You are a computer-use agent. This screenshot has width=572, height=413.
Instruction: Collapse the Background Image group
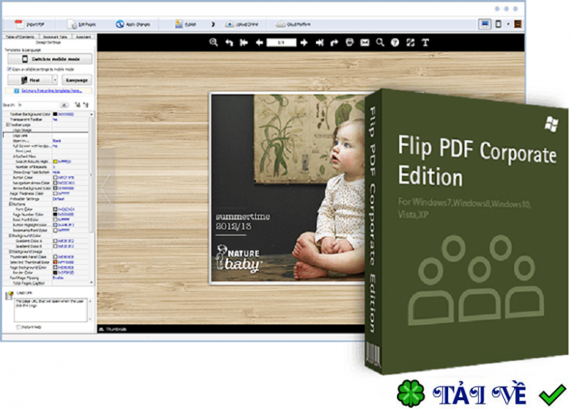[x=11, y=251]
